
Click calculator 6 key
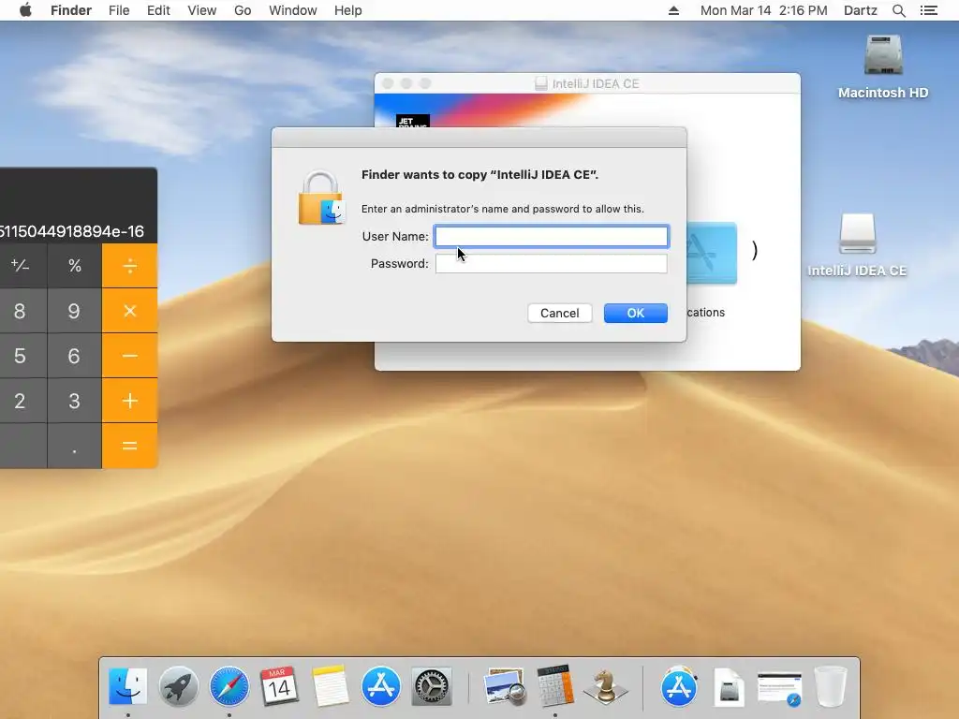tap(74, 356)
